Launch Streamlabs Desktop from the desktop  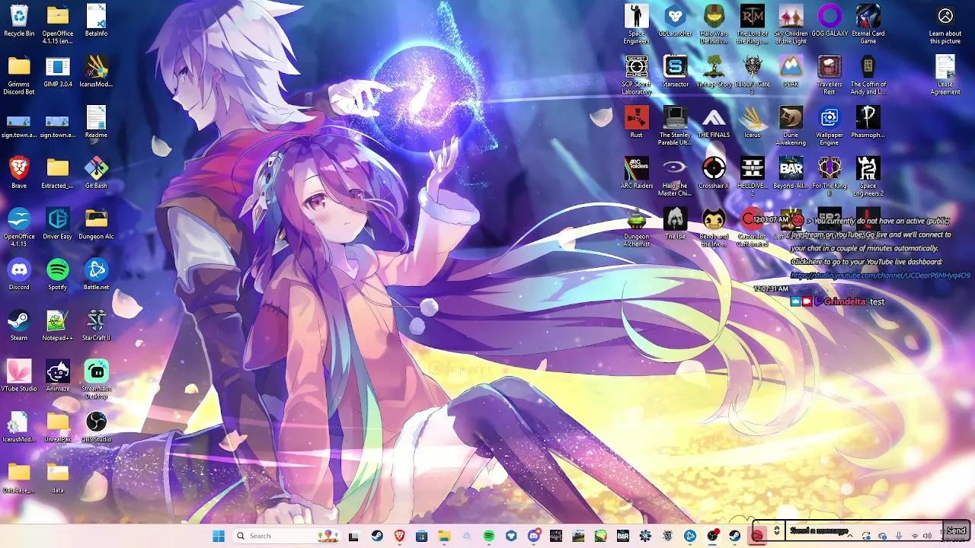96,380
